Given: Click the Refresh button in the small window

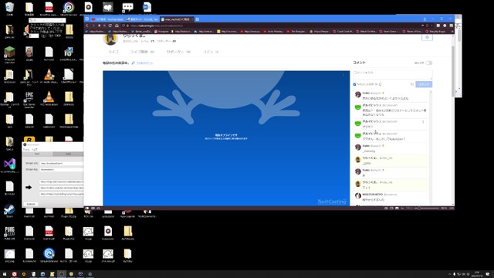Looking at the screenshot, I should tap(31, 204).
